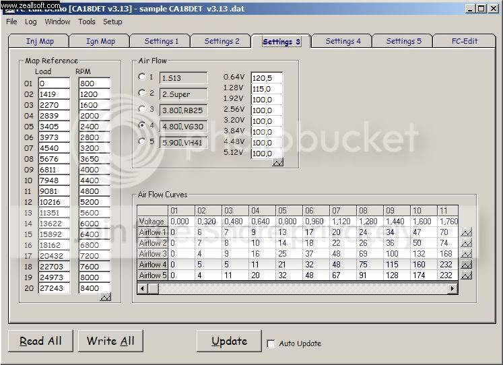Viewport: 503px width, 365px height.
Task: Click graph icon in Air Flow voltage panel
Action: (x=277, y=162)
